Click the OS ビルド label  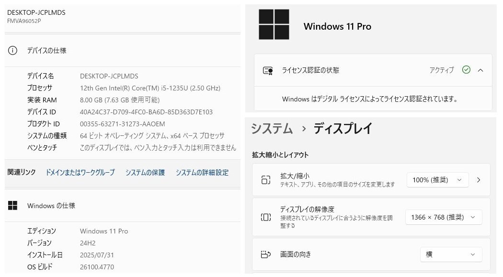click(x=40, y=267)
